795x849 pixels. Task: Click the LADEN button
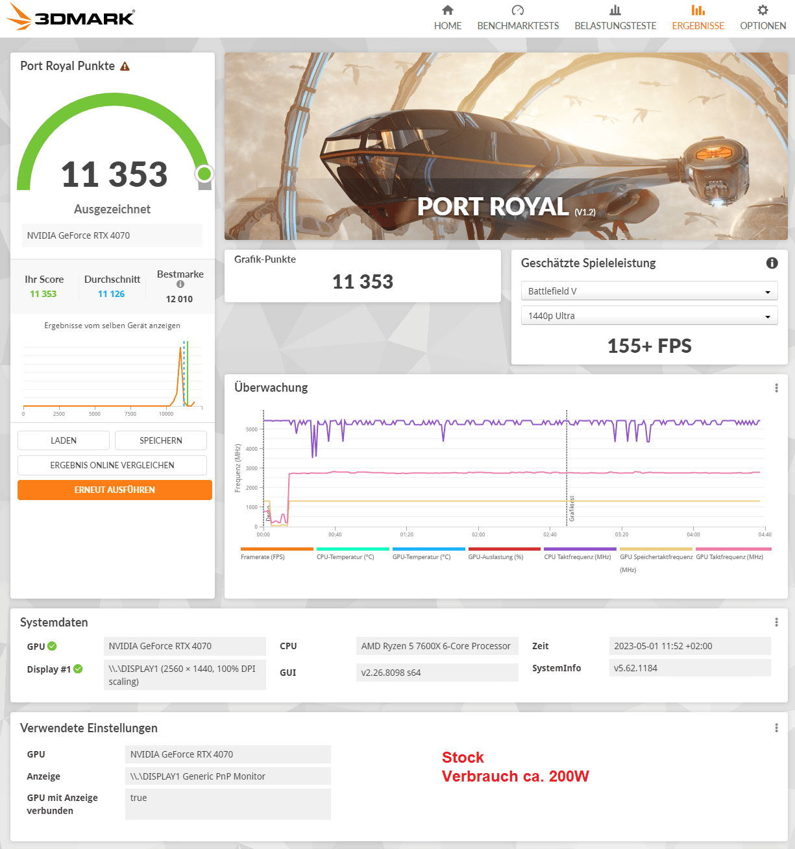[x=64, y=440]
